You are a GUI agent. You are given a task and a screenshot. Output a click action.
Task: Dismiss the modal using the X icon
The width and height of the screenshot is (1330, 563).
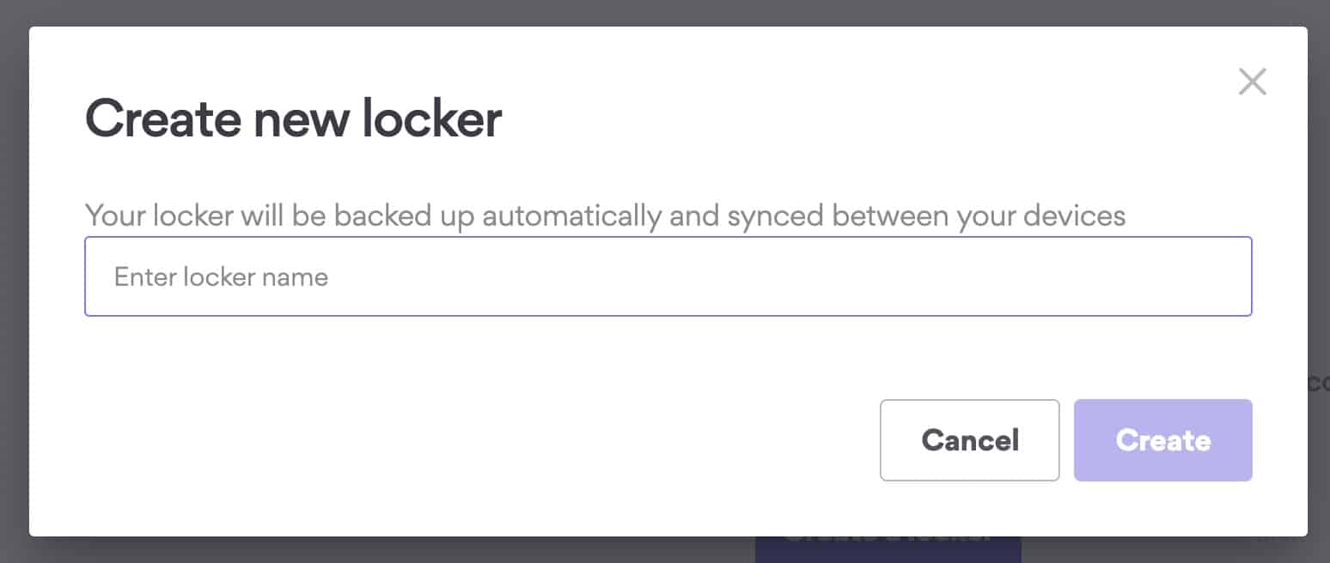tap(1252, 82)
